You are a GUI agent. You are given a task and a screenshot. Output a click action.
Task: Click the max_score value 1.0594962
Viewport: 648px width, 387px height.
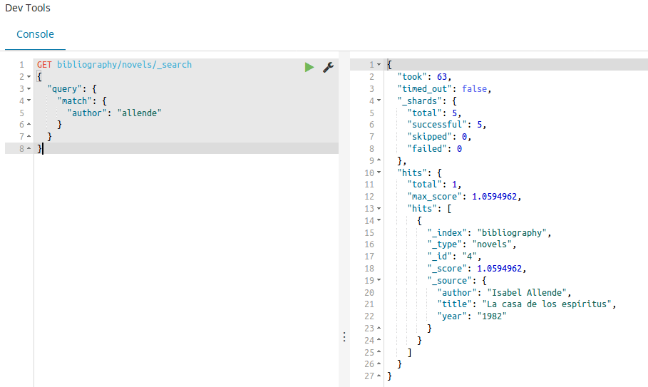[494, 197]
